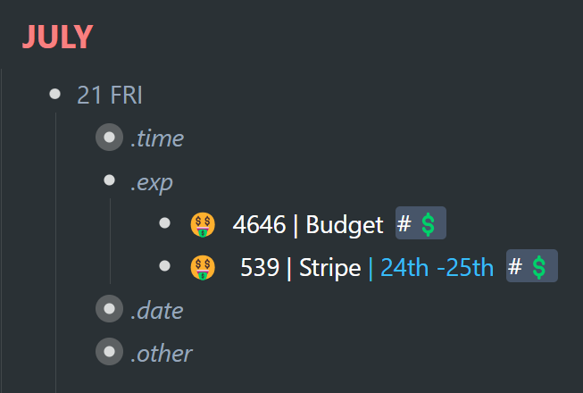
Task: Click the money-face emoji on the Budget line
Action: (x=203, y=224)
